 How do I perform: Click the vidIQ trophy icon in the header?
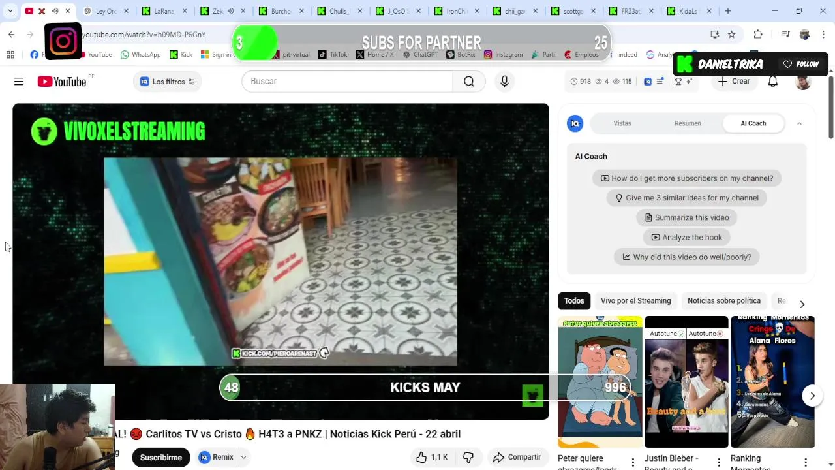[x=678, y=82]
